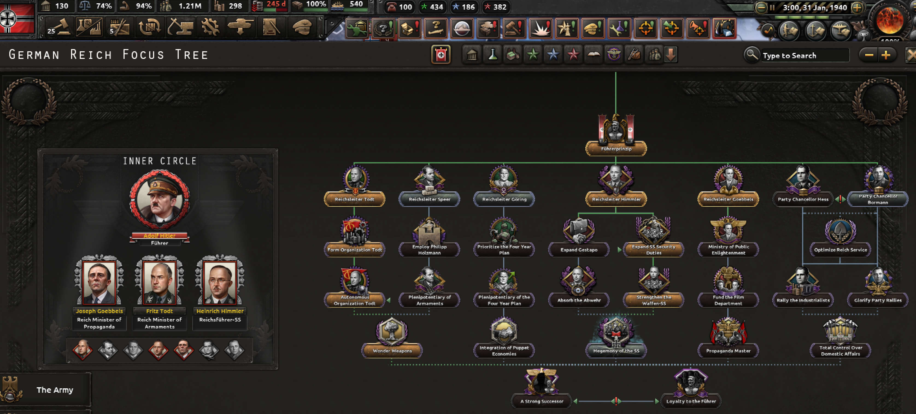Click the stability 74% scales indicator
Screen dimensions: 916x414
pos(95,6)
